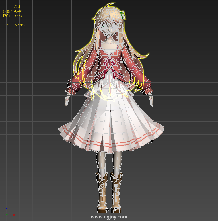
Task: Click the vertex count 8,963
Action: 18,16
